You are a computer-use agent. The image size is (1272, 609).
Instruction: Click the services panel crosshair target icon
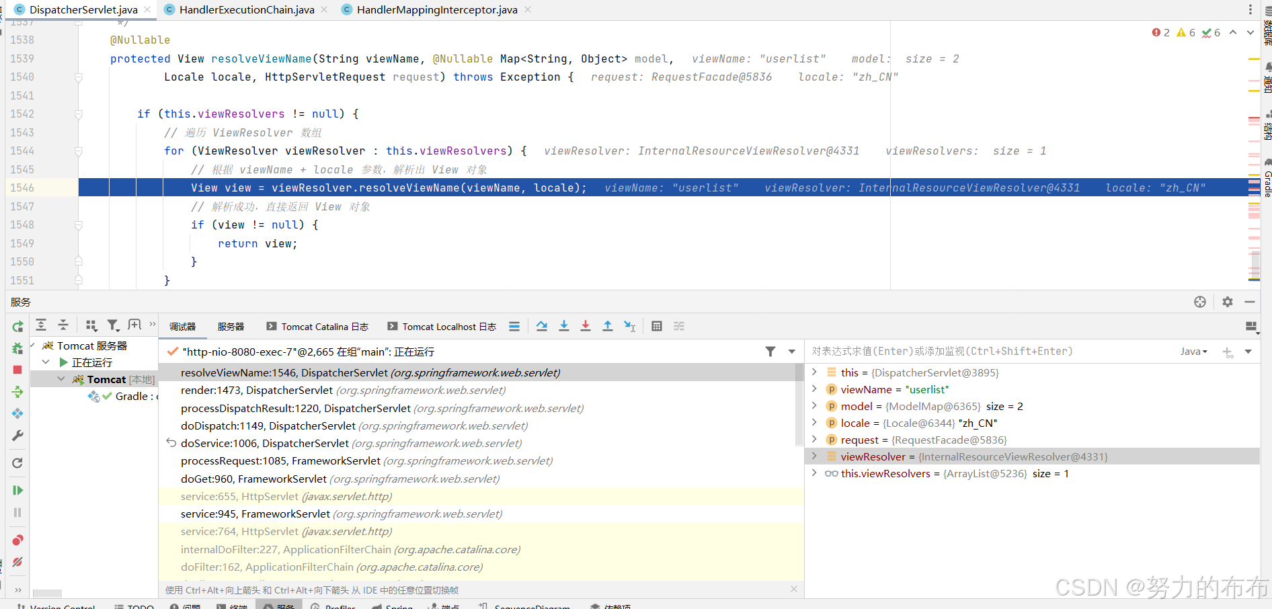point(1200,302)
